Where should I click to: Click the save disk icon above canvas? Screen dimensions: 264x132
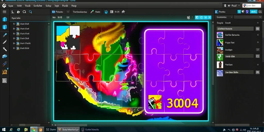[188, 17]
